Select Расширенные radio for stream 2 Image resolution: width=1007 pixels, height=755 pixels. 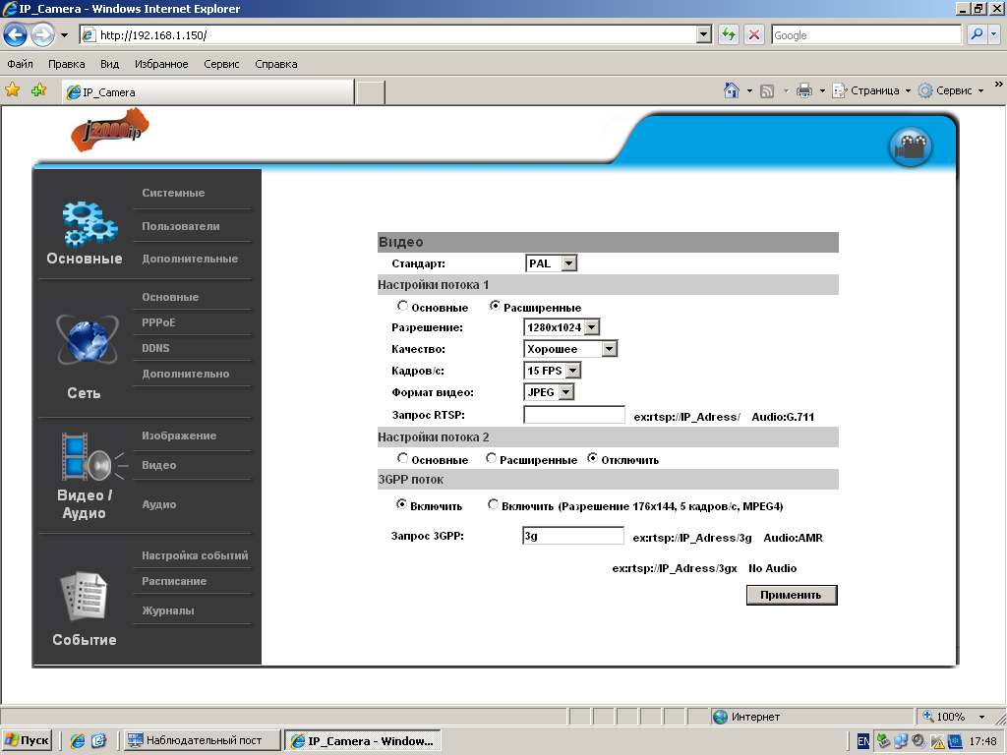coord(491,458)
